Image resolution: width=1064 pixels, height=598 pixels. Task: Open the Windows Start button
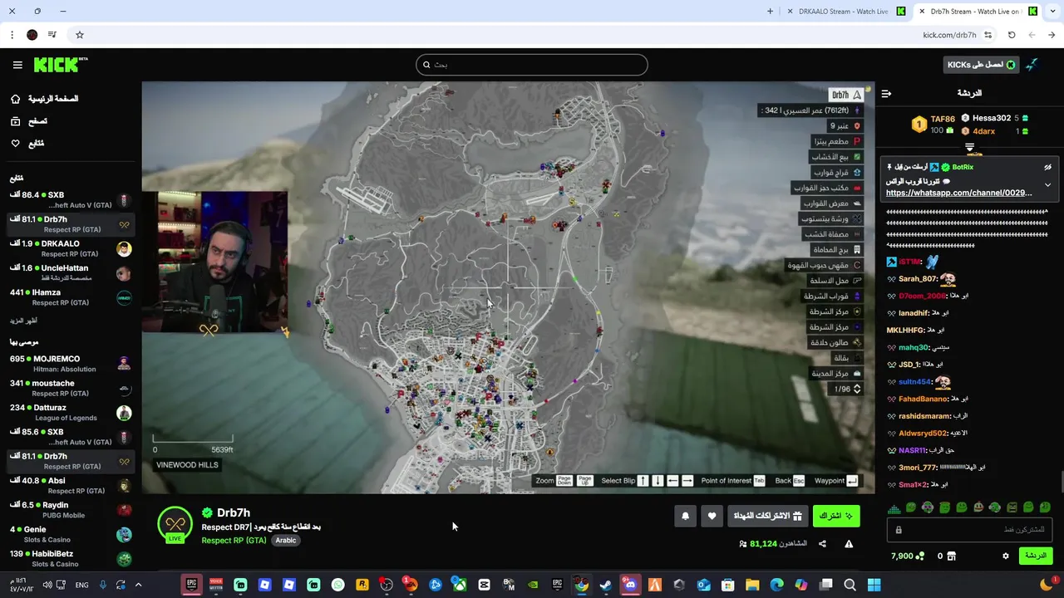[x=874, y=585]
